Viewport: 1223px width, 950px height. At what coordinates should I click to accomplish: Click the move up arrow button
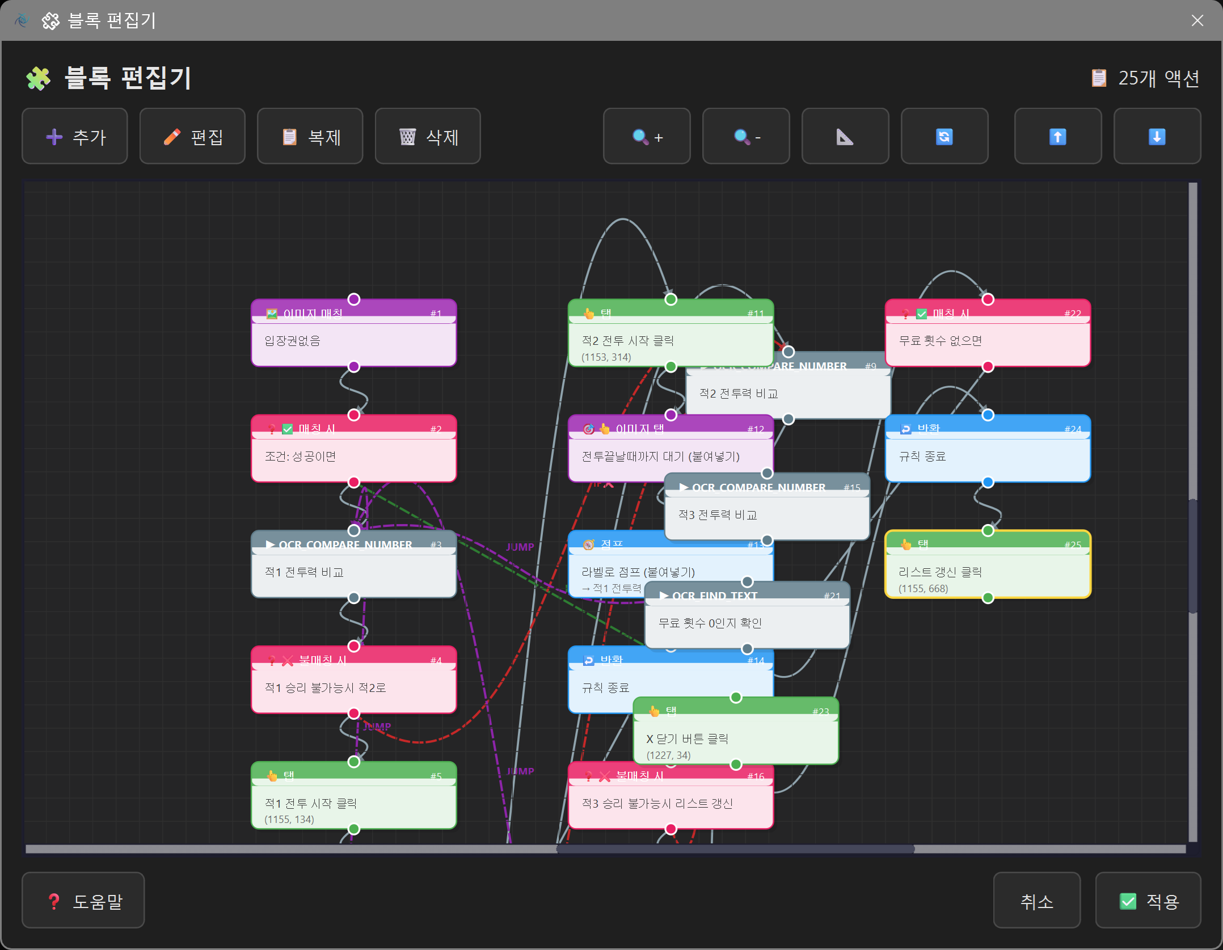click(1057, 137)
